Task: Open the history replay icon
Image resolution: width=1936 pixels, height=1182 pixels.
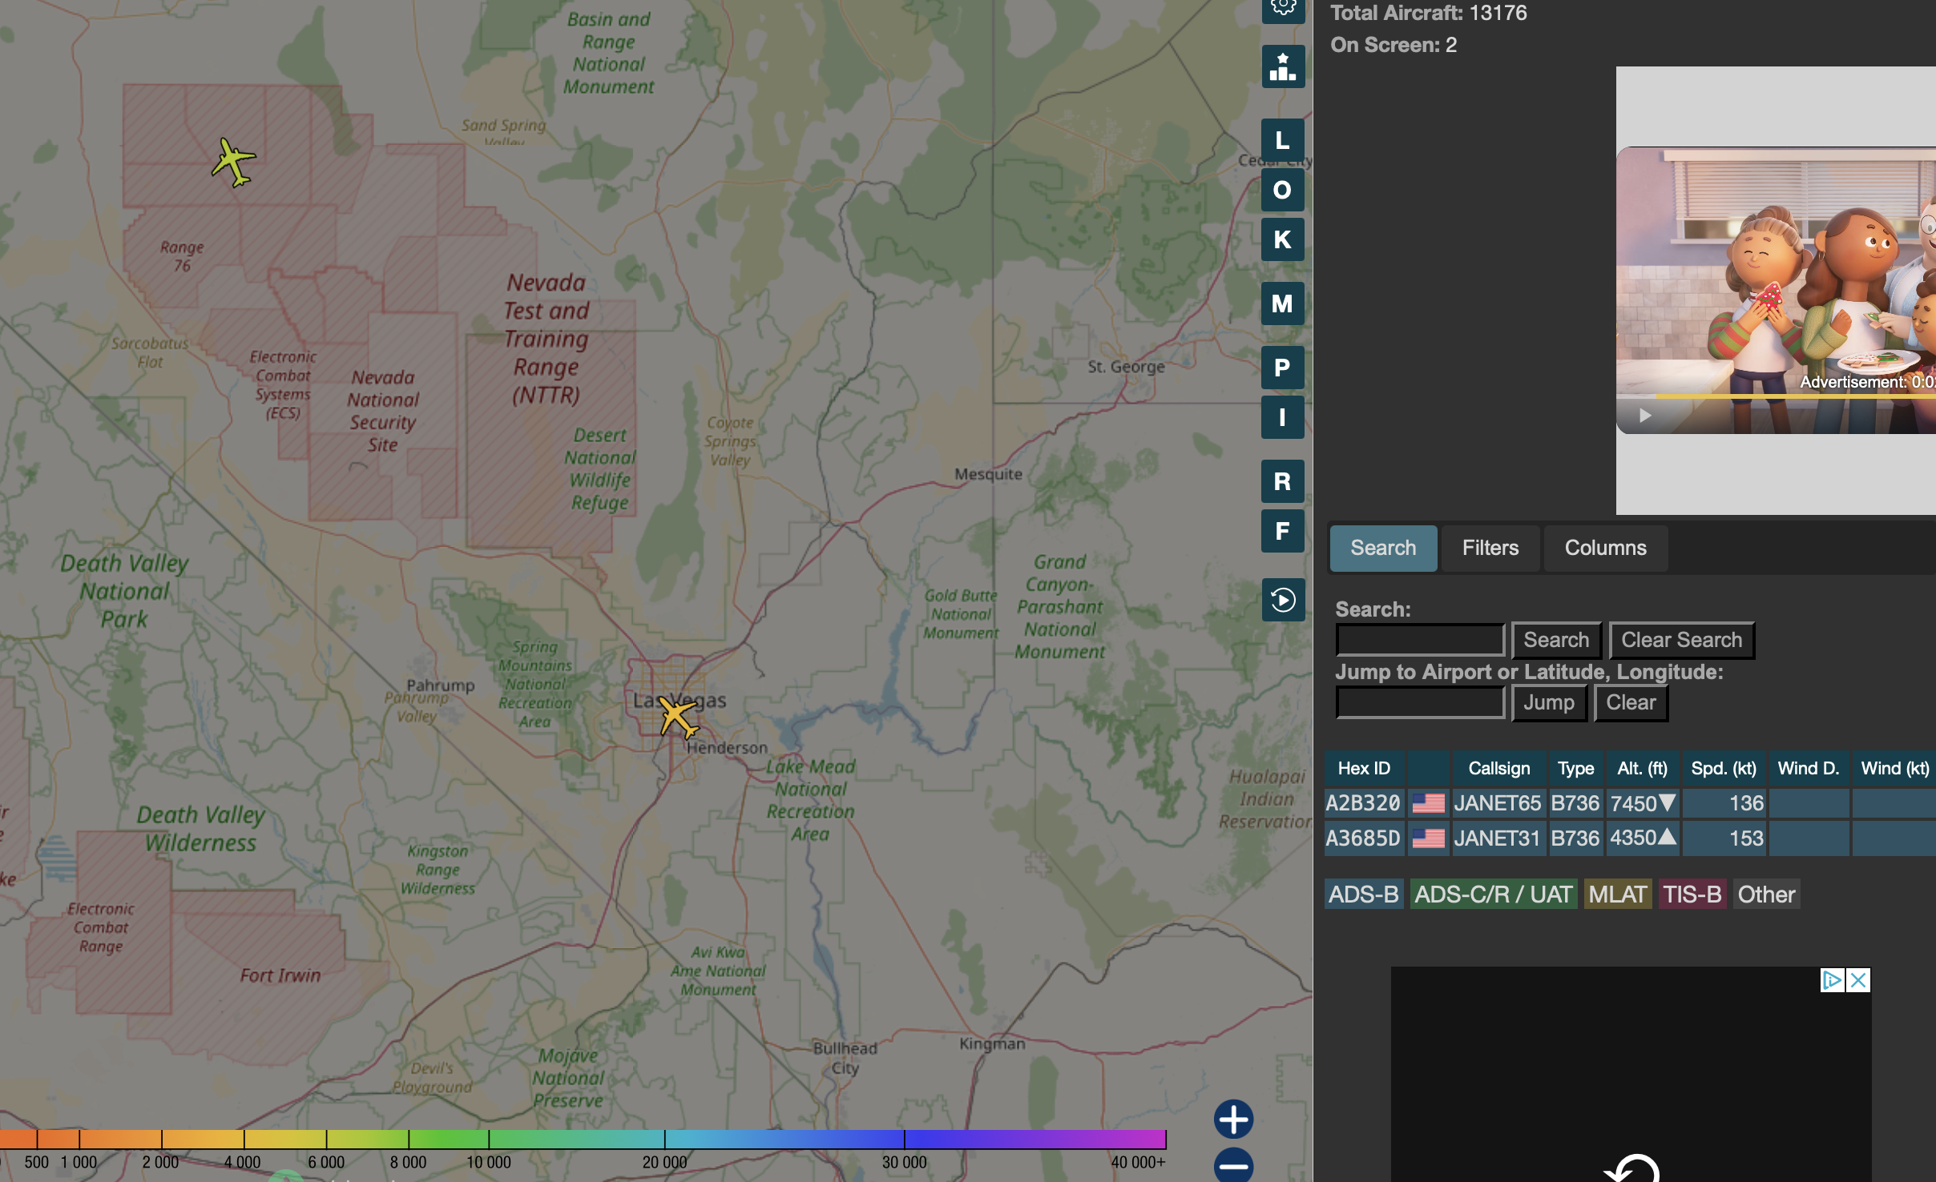Action: pos(1283,600)
